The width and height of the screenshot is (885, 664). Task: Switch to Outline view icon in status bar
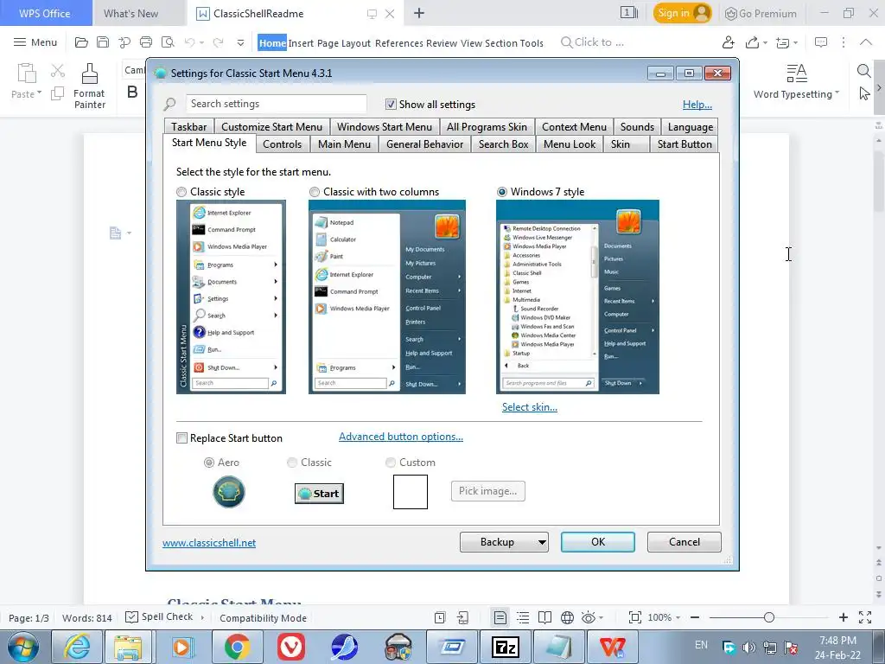[x=523, y=617]
